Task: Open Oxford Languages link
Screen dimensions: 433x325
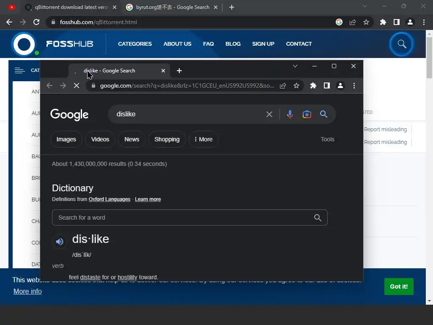Action: 110,199
